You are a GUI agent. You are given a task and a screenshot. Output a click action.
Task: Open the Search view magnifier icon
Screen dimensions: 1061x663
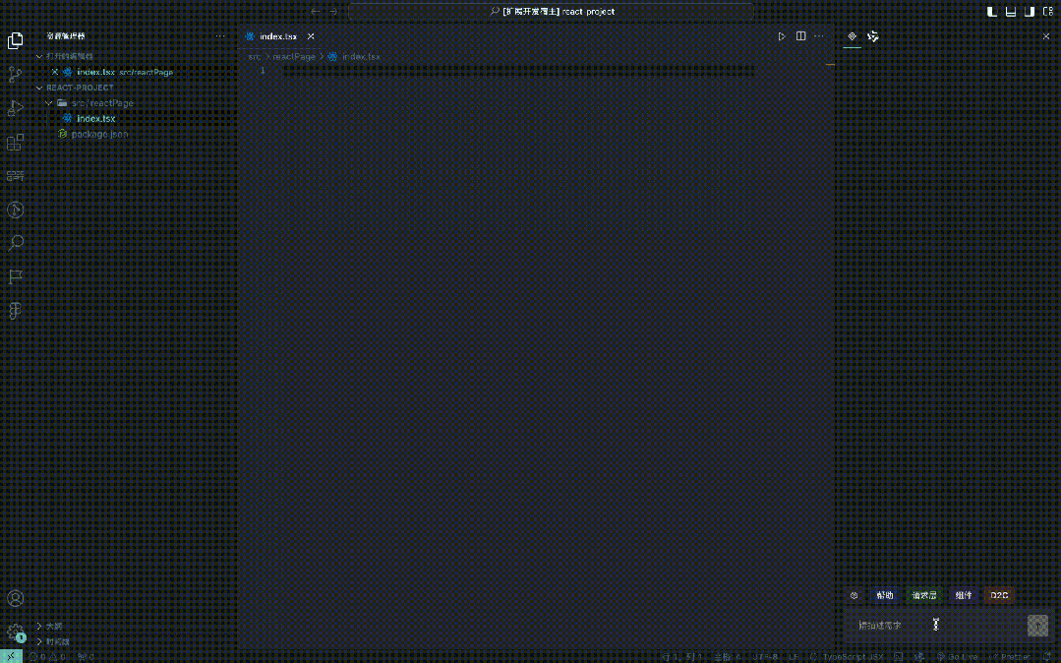[x=16, y=243]
